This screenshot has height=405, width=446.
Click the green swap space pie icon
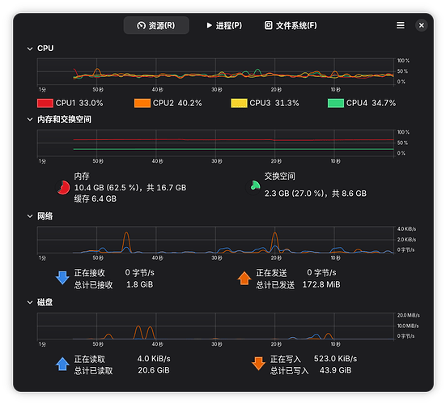[x=253, y=187]
